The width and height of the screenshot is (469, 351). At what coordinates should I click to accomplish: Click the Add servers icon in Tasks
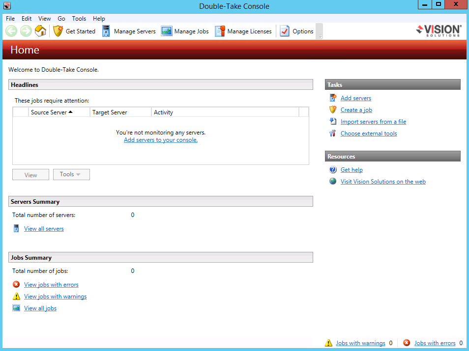tap(333, 98)
